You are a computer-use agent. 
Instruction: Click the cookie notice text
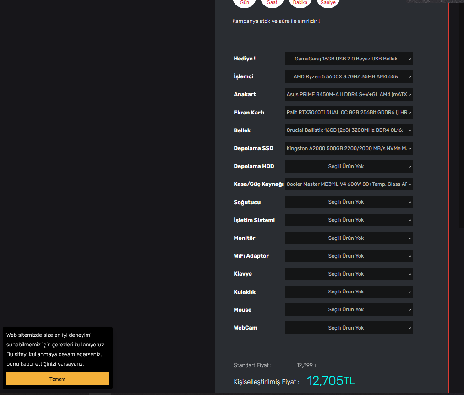tap(55, 350)
